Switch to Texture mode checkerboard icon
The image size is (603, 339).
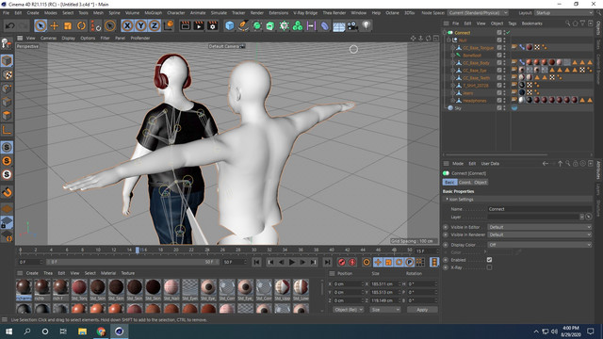click(x=7, y=74)
